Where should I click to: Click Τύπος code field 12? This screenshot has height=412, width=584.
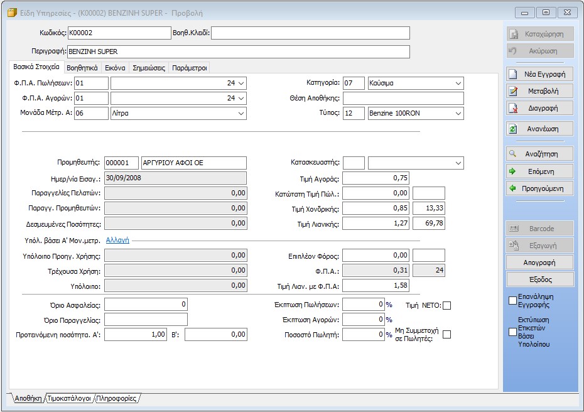coord(354,113)
